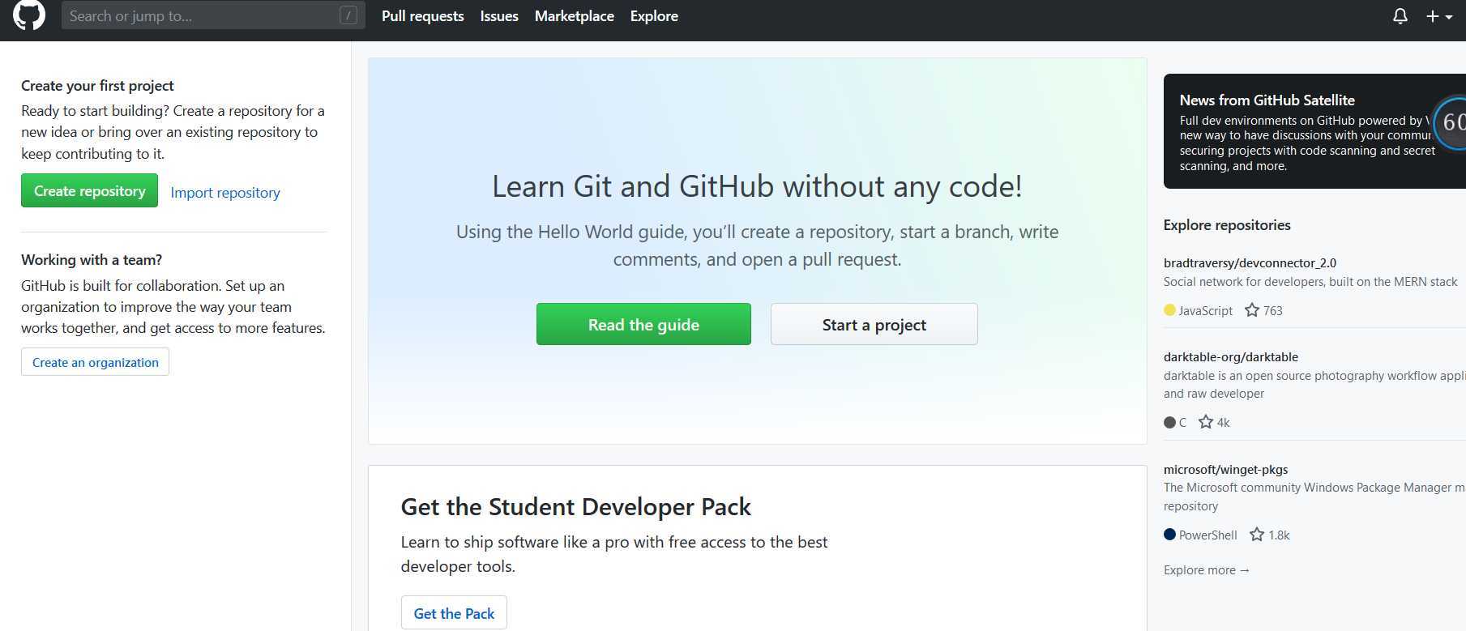Go to Marketplace in the header

[x=574, y=16]
